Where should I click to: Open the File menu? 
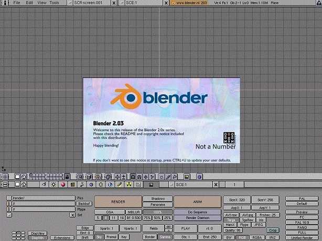click(x=17, y=3)
